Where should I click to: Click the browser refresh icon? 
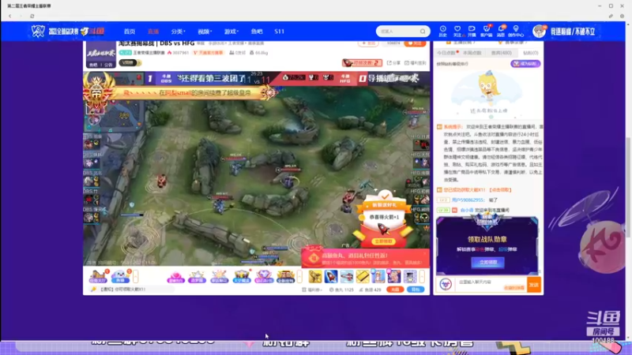(x=32, y=16)
